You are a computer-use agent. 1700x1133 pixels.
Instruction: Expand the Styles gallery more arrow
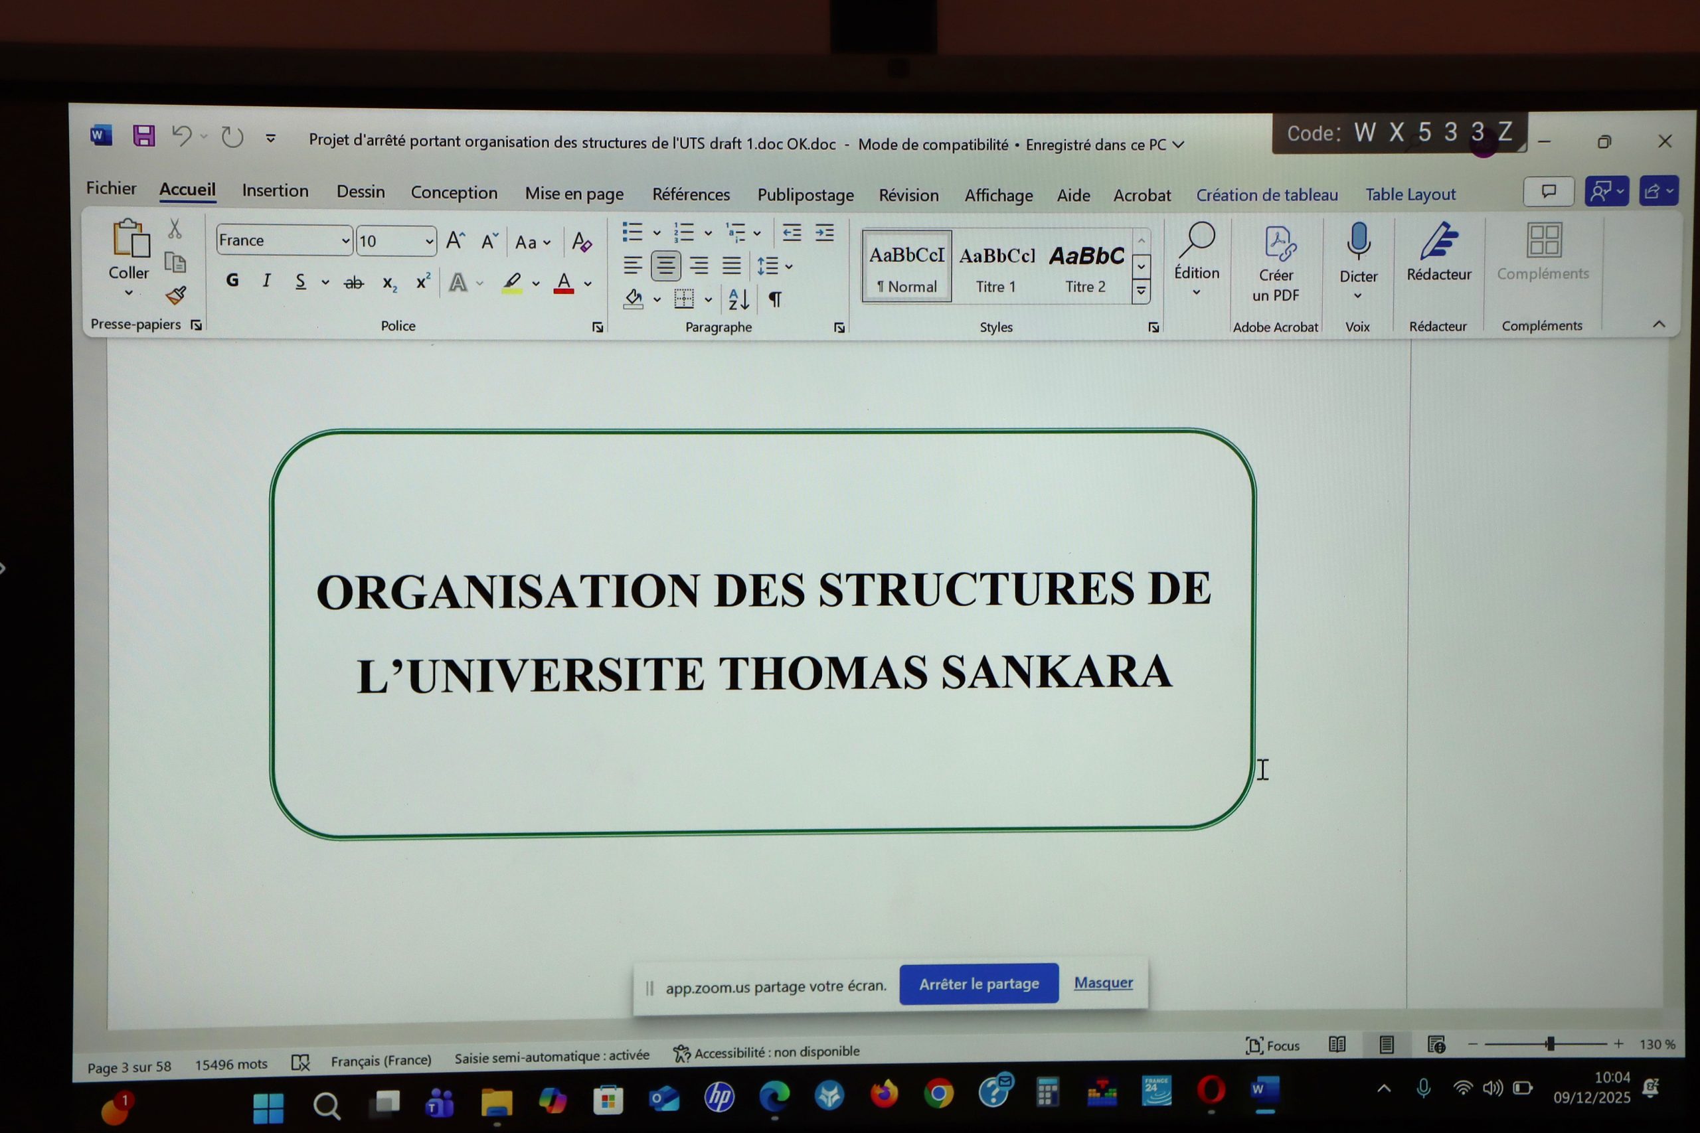coord(1142,291)
